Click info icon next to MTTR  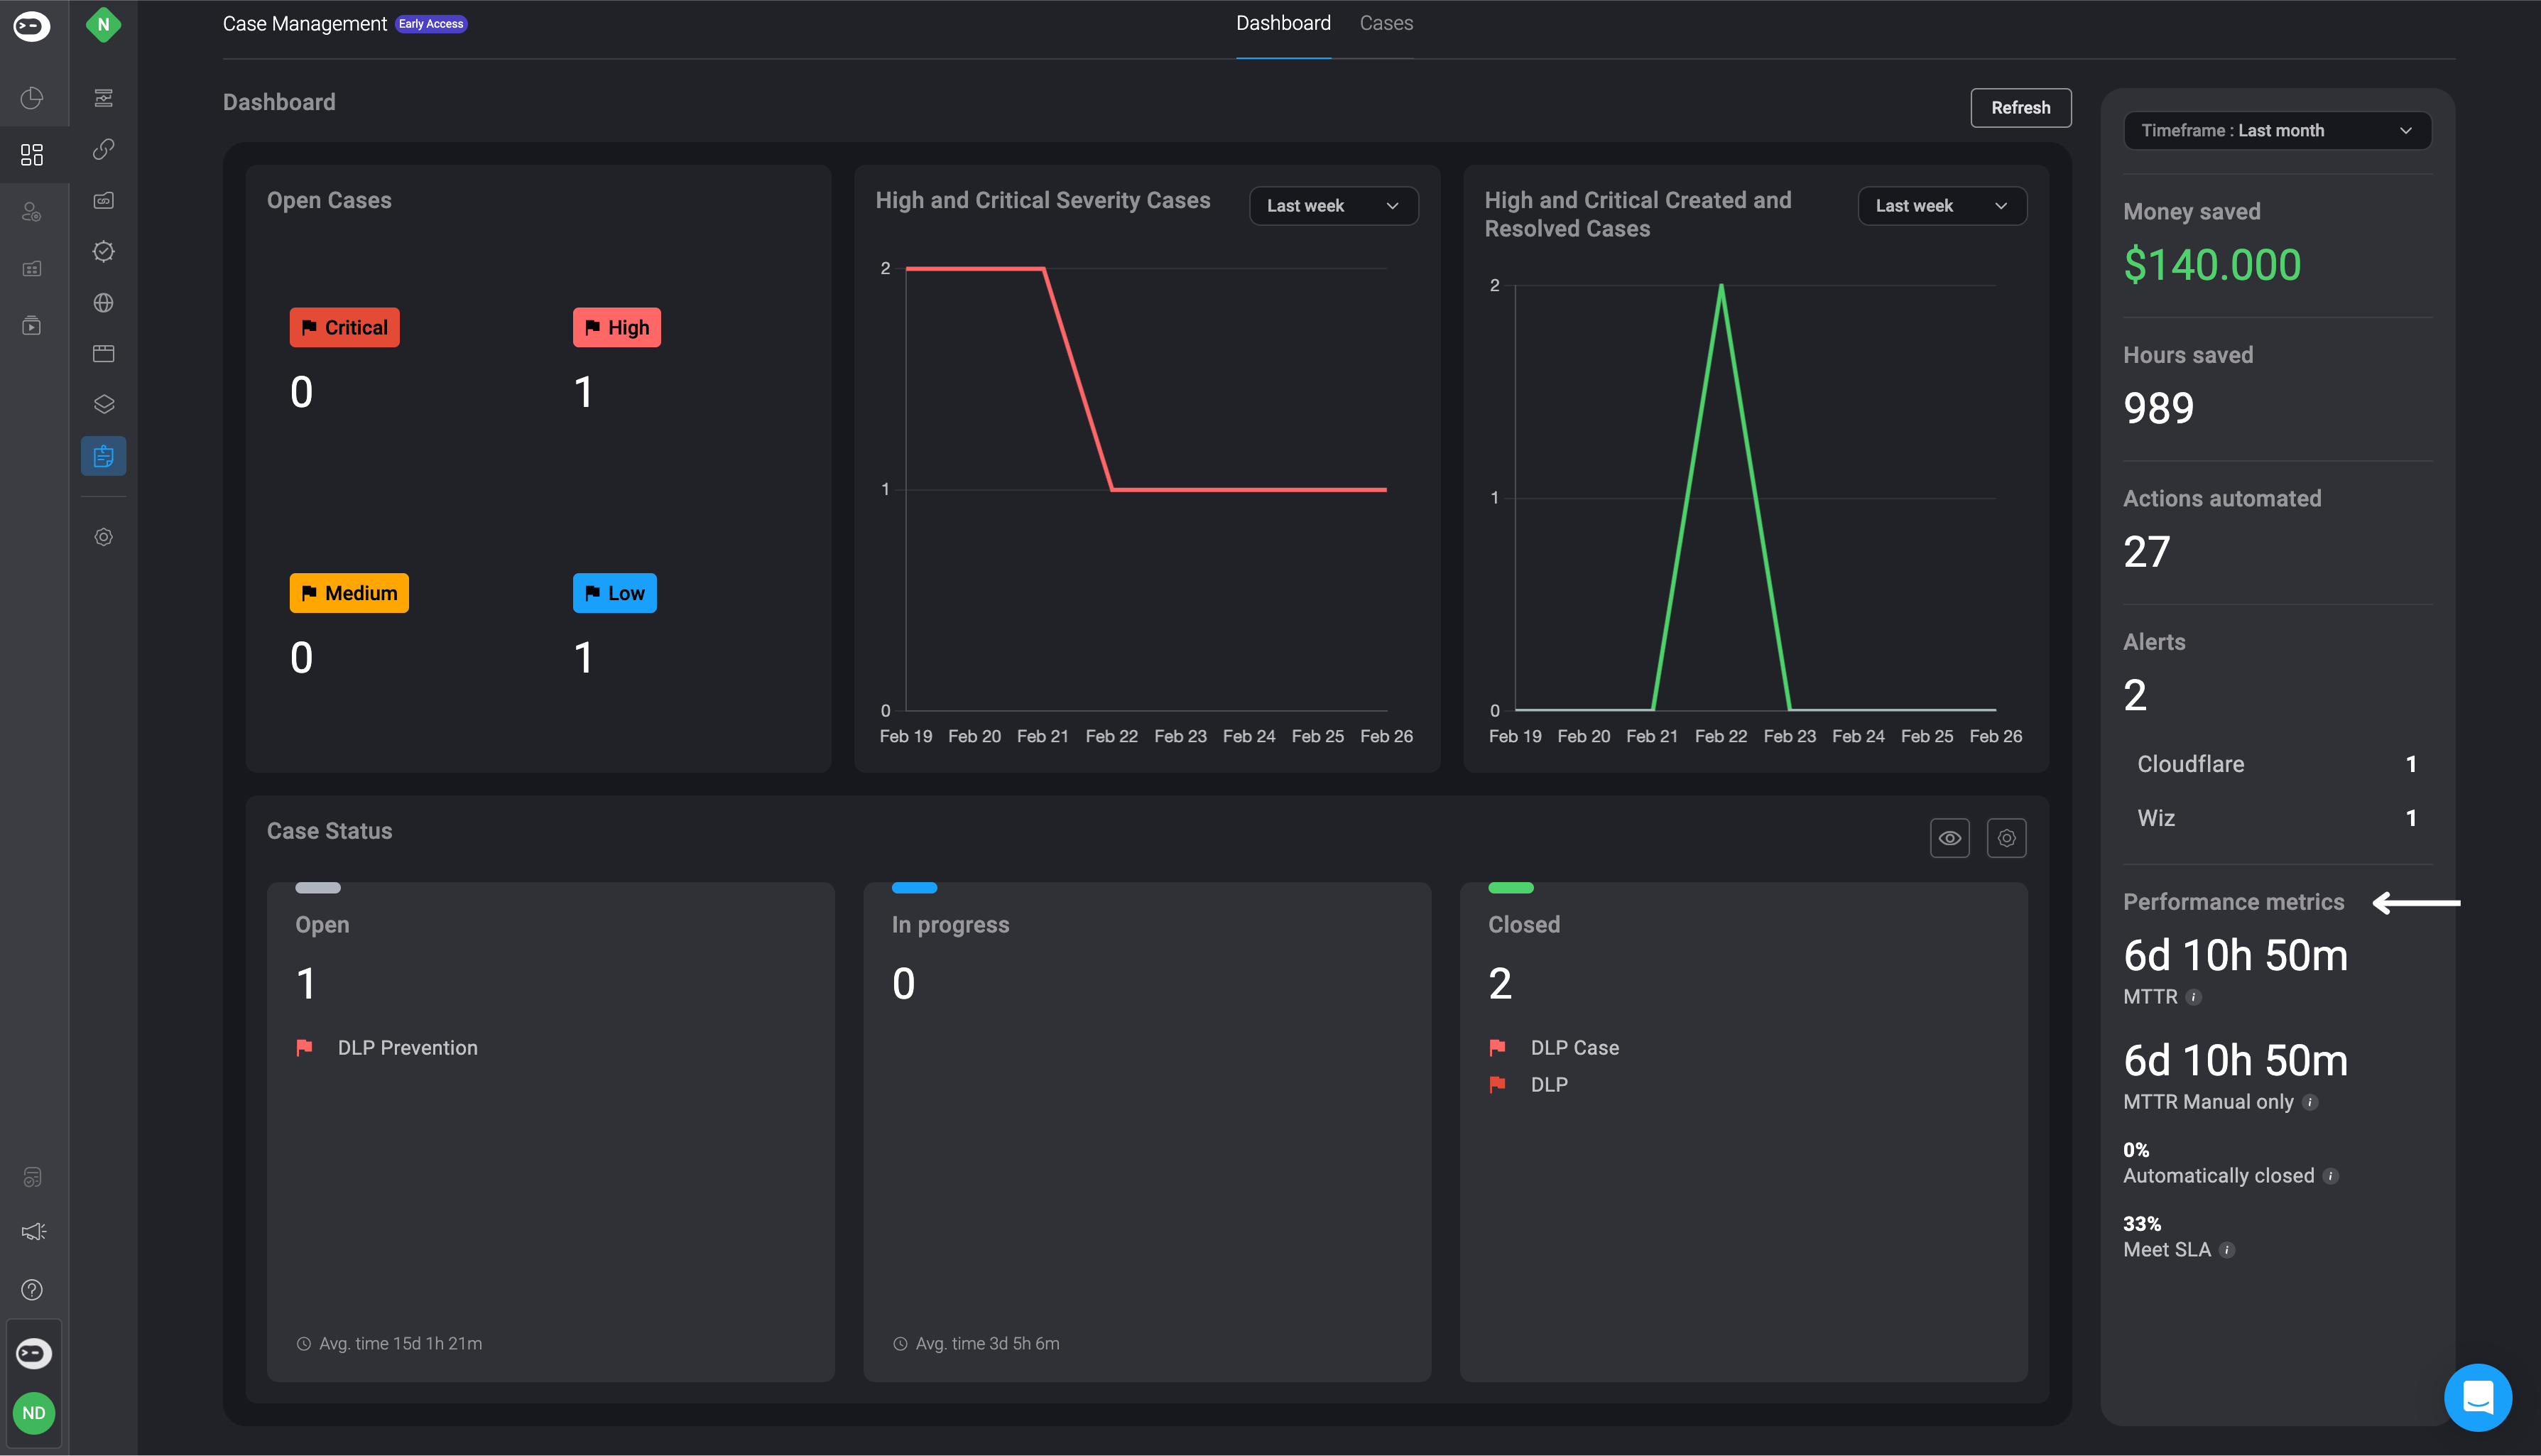click(x=2193, y=997)
